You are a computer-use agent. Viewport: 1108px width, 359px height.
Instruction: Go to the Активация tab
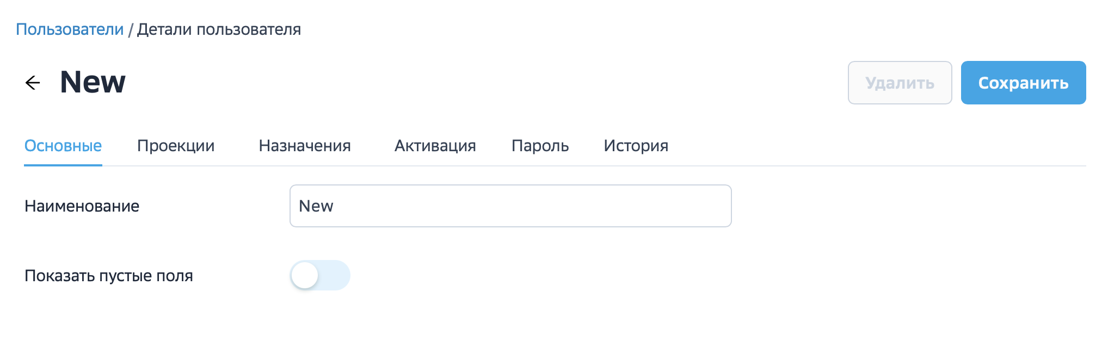435,146
